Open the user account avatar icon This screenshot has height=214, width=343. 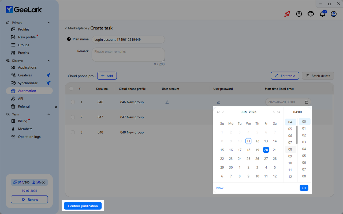[x=334, y=14]
